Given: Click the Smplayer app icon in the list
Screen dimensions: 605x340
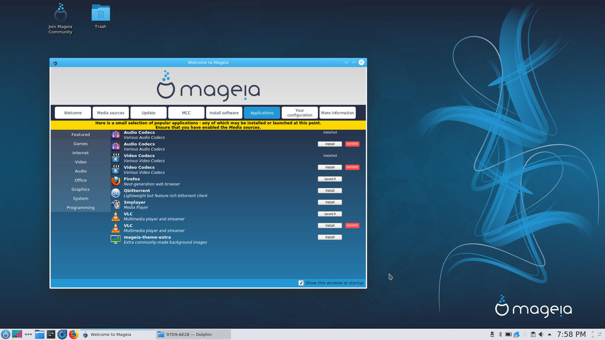Looking at the screenshot, I should pos(116,204).
